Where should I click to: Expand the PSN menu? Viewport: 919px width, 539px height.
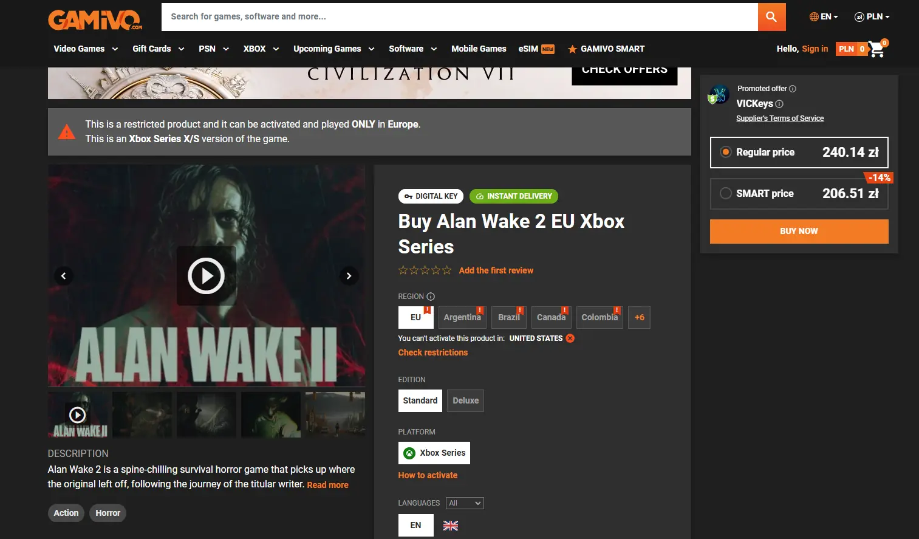click(x=214, y=49)
